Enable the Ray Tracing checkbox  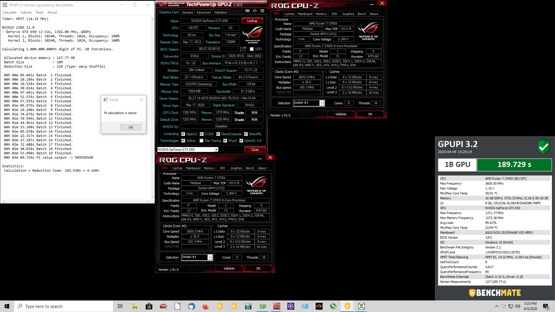click(201, 141)
